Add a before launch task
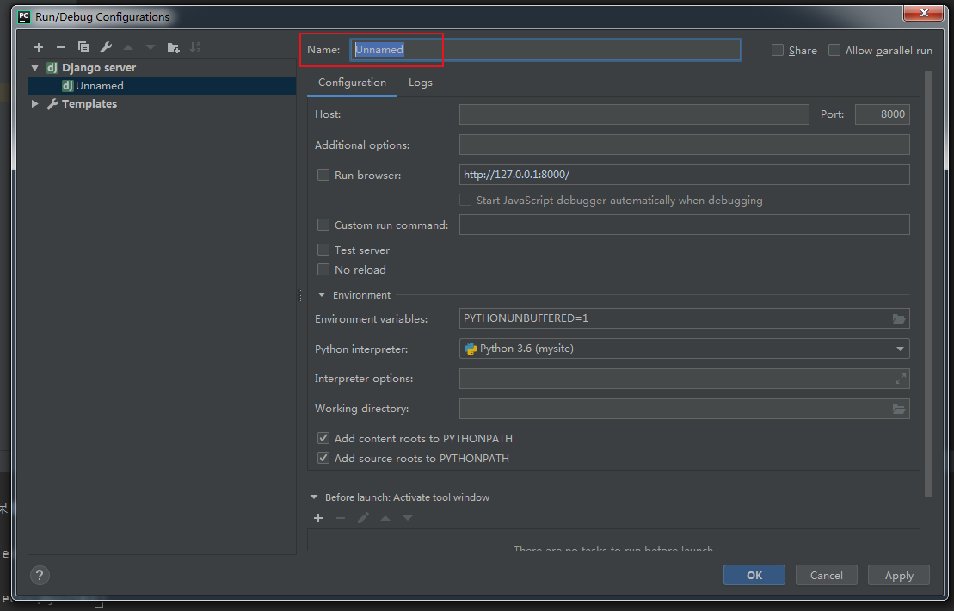 pos(318,518)
